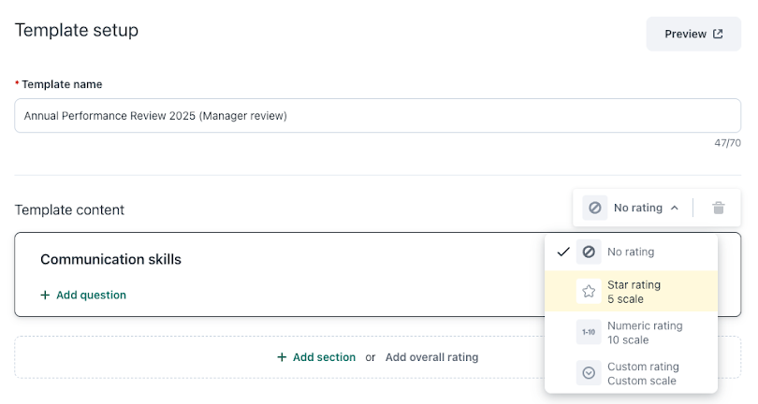The image size is (758, 404).
Task: Click Add overall rating
Action: (x=431, y=357)
